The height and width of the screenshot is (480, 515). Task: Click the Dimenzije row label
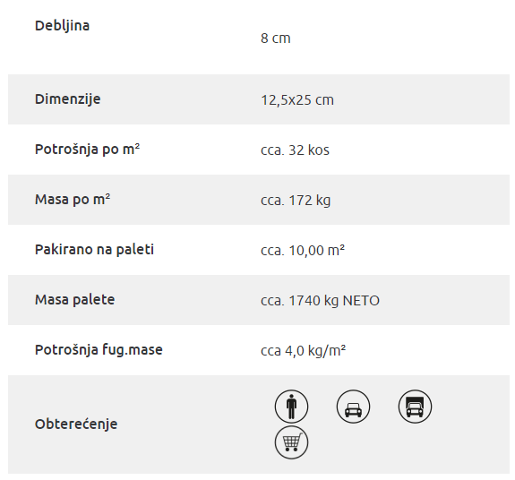tap(68, 99)
